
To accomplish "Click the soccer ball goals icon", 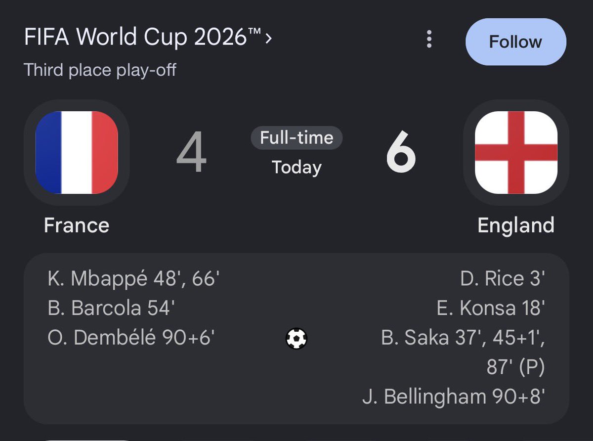I will 296,339.
